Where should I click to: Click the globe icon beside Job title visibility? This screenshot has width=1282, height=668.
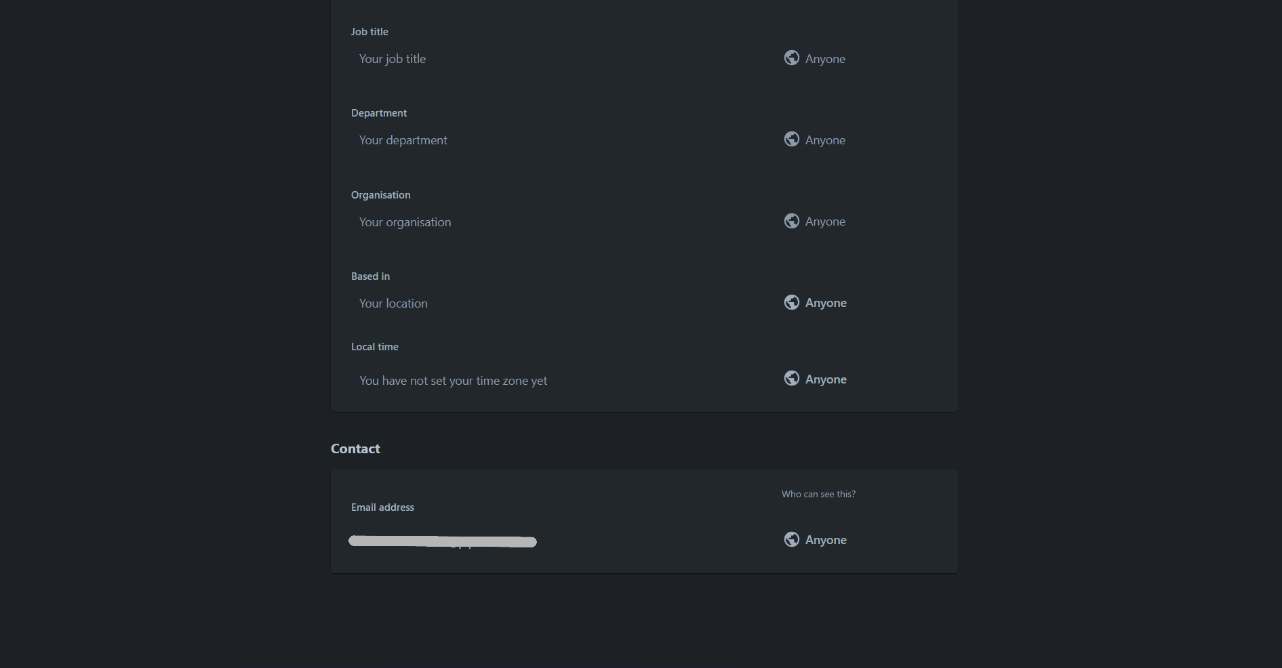(x=791, y=58)
